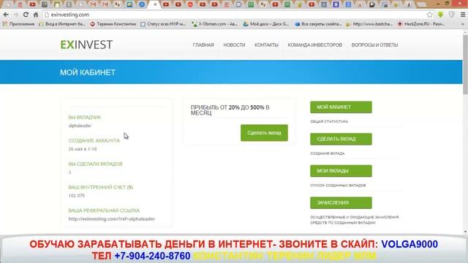Open the http://www.bestcha... bookmark

(x=369, y=24)
